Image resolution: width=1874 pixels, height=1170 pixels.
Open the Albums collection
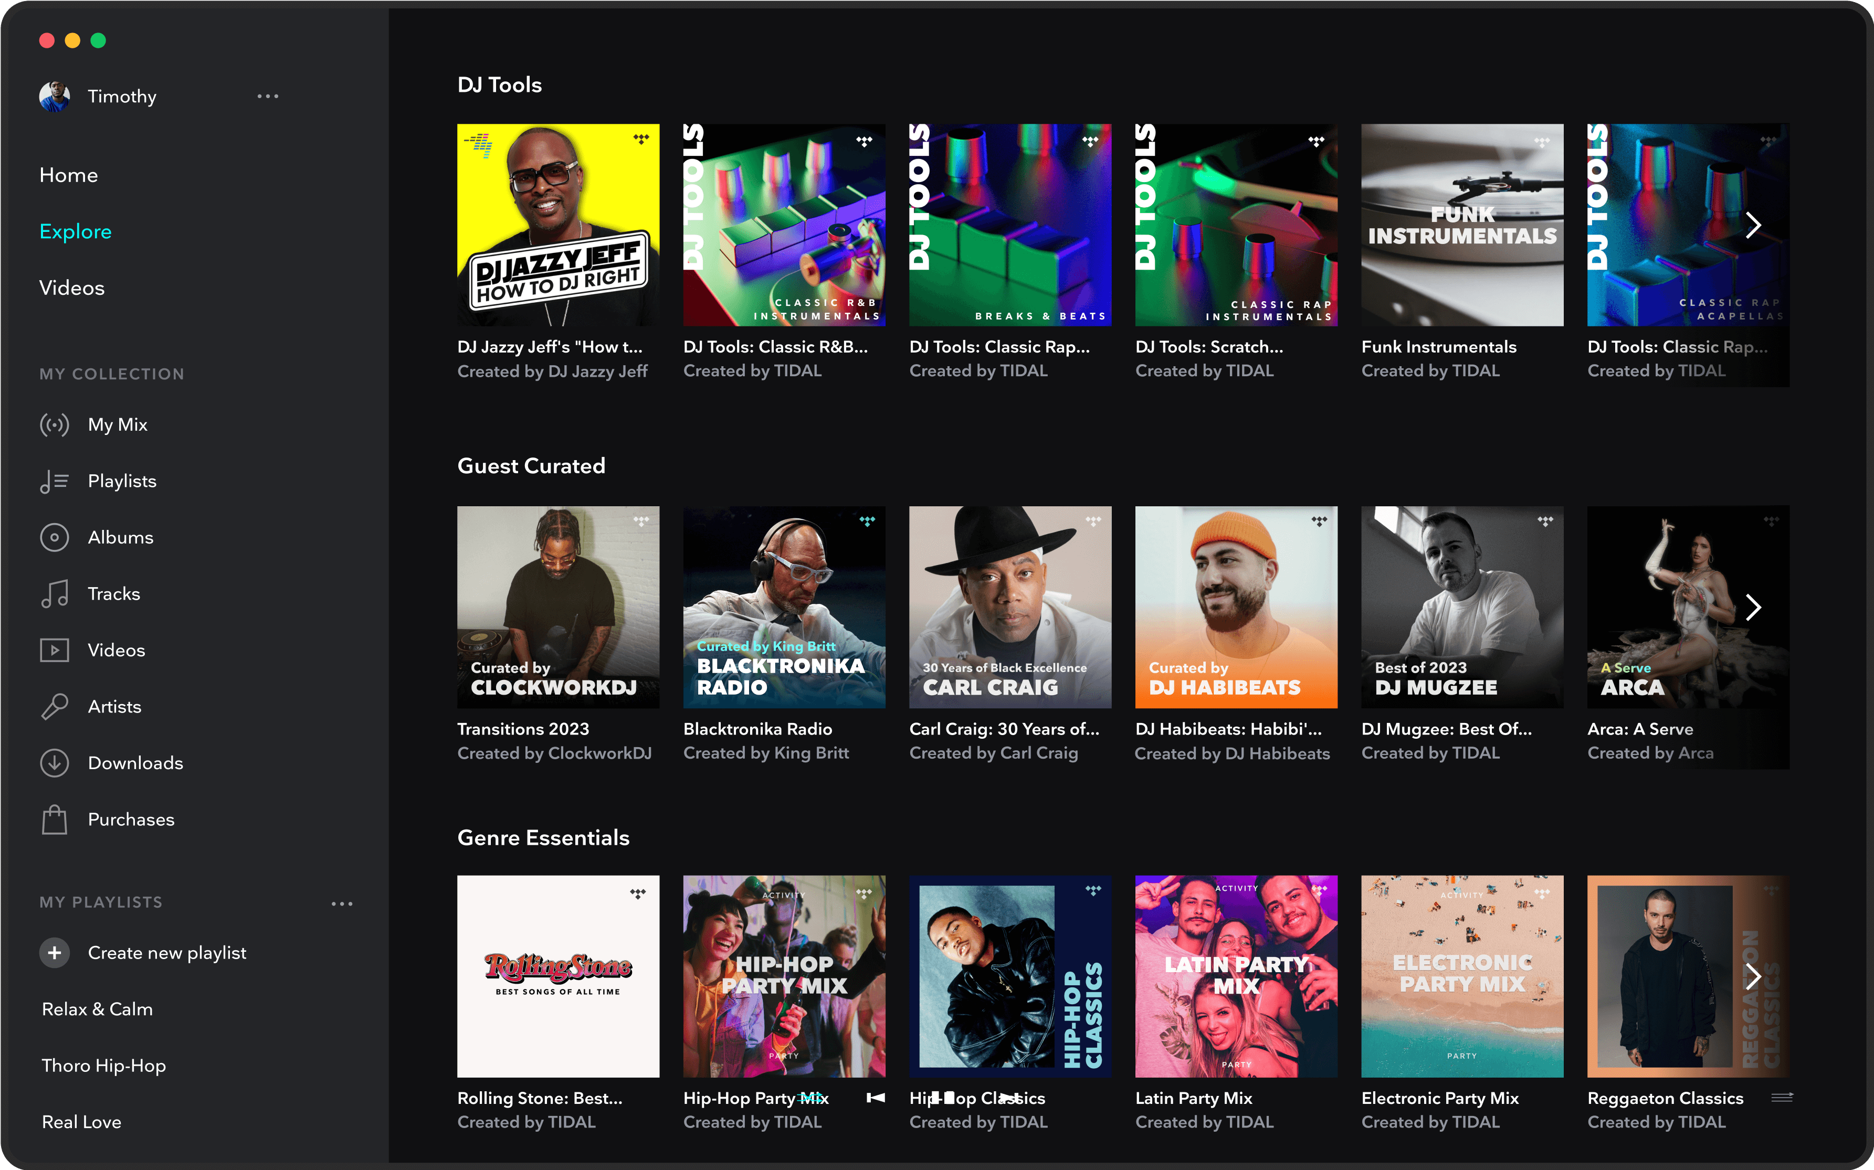tap(120, 538)
